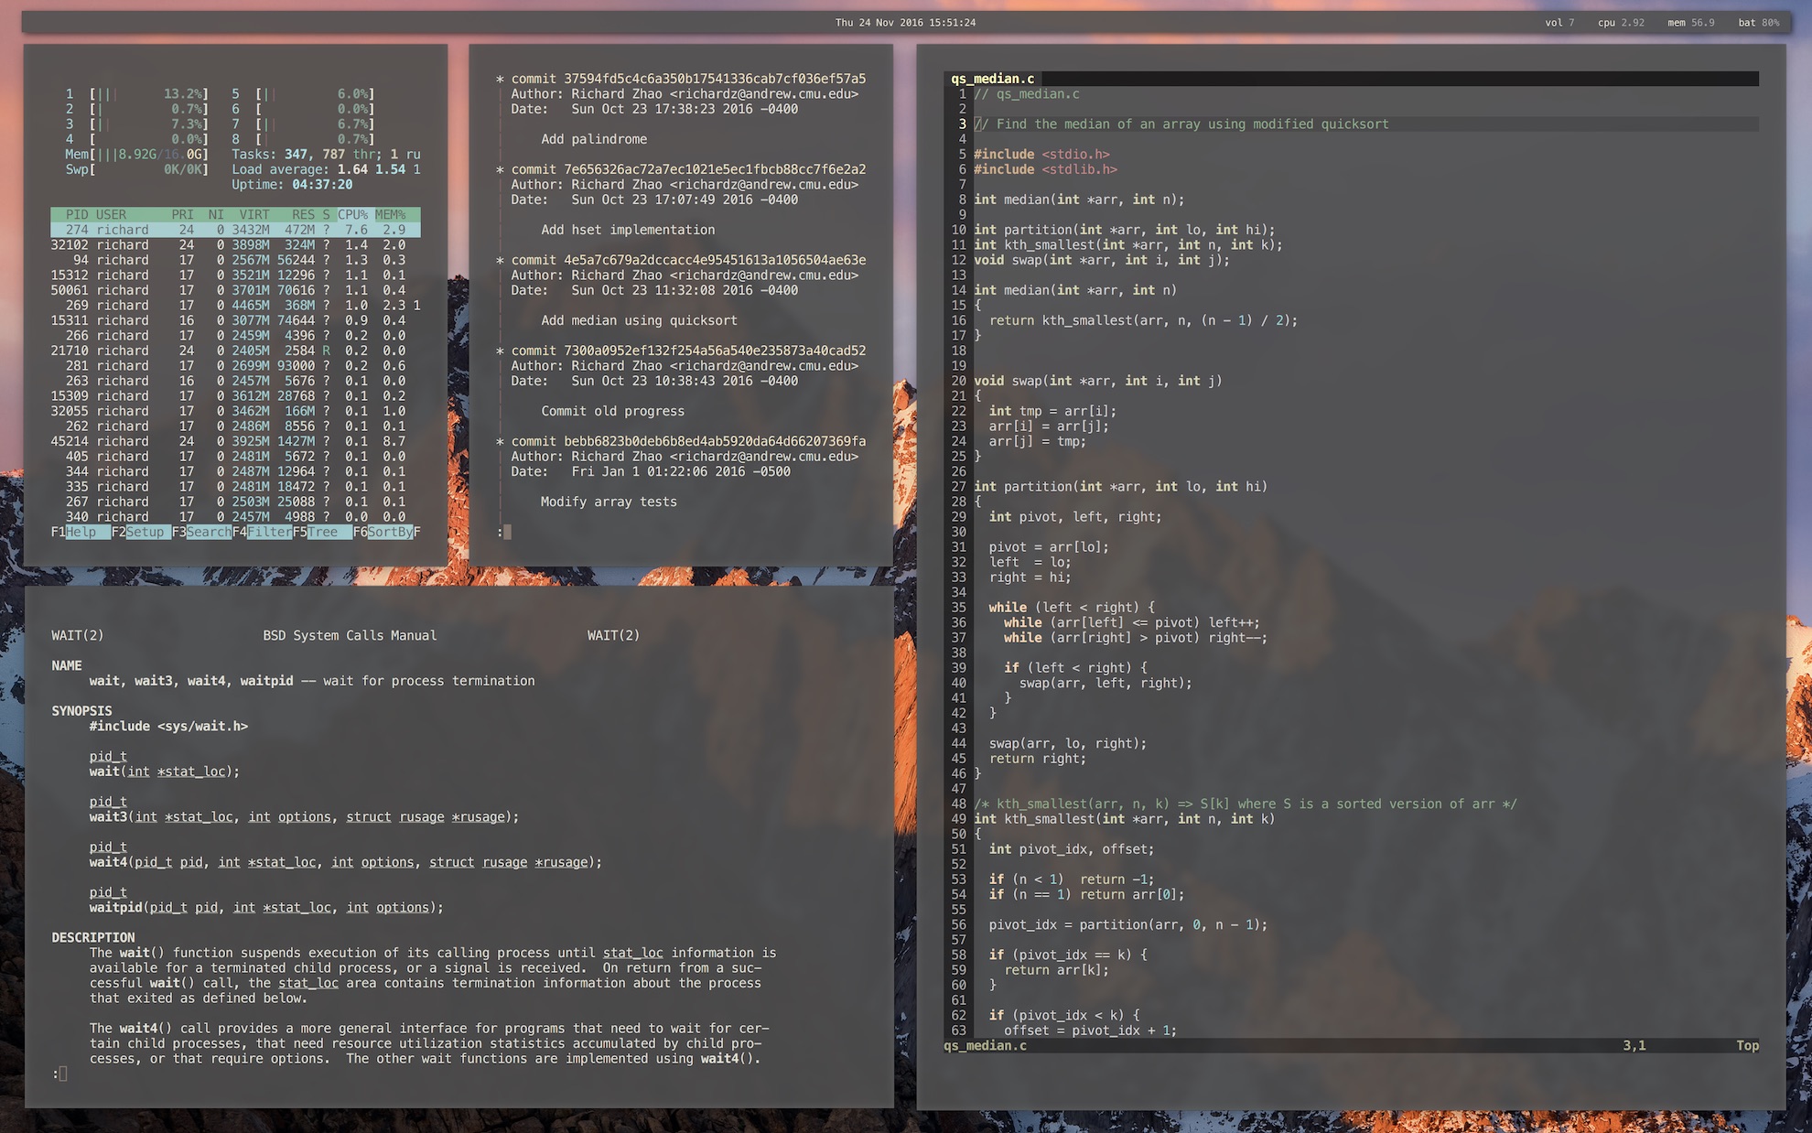Click the qs_median.c tab in vim
Viewport: 1812px width, 1133px height.
click(x=993, y=79)
